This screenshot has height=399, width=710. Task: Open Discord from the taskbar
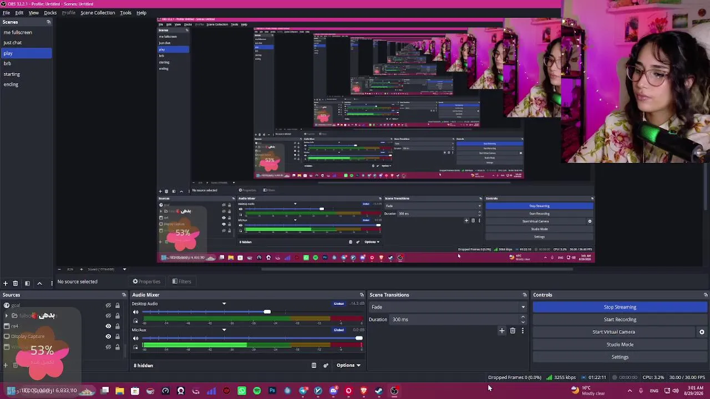(333, 391)
